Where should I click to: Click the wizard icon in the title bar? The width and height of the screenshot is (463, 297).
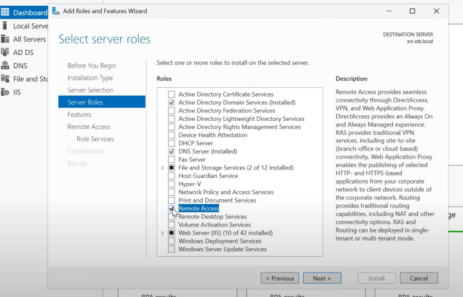(x=56, y=11)
